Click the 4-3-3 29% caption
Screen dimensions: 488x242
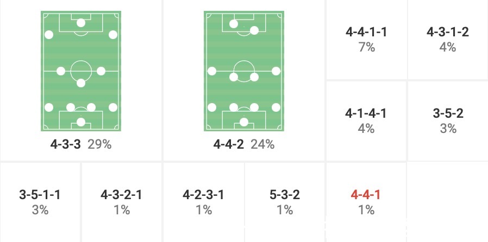click(x=81, y=145)
